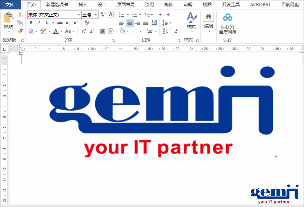Open the font name dropdown 宋体

coord(79,15)
